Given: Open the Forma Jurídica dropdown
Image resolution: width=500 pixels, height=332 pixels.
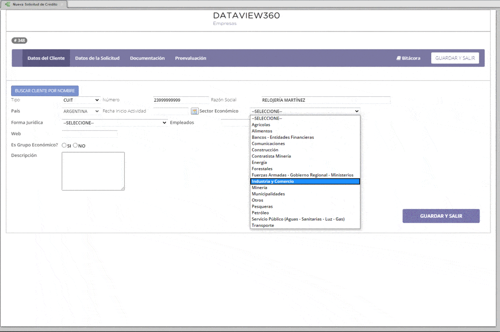Looking at the screenshot, I should tap(115, 123).
